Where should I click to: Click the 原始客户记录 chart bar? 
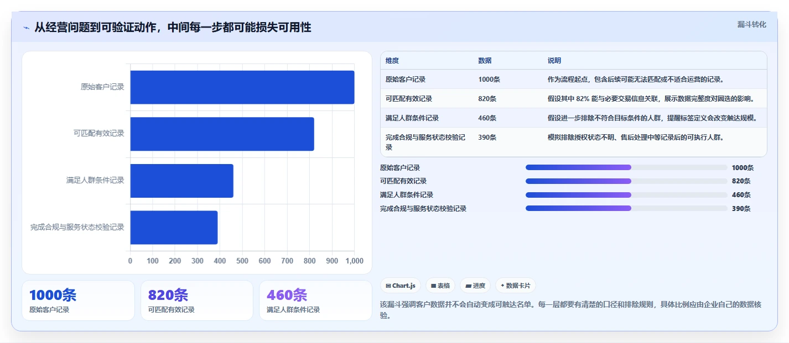242,87
